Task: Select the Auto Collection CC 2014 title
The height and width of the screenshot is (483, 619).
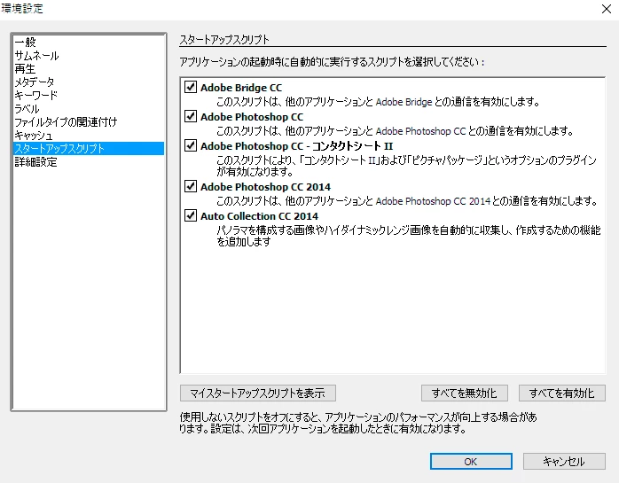Action: [259, 216]
